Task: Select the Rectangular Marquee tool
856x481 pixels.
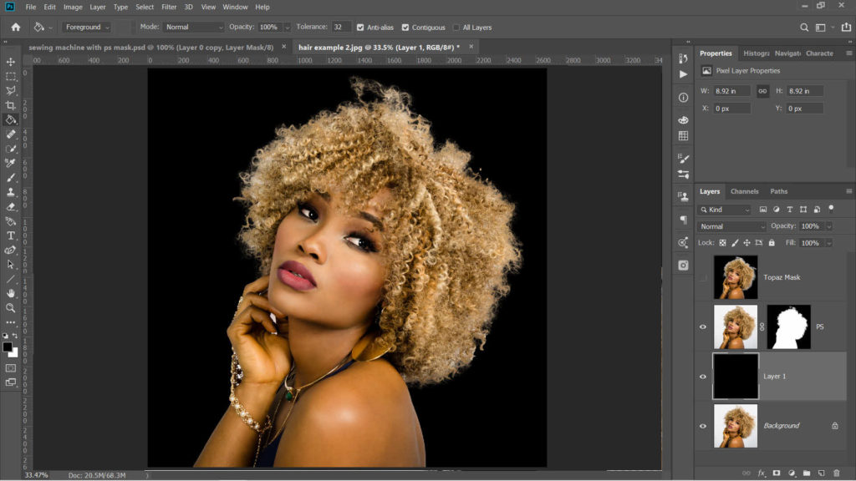Action: [10, 76]
